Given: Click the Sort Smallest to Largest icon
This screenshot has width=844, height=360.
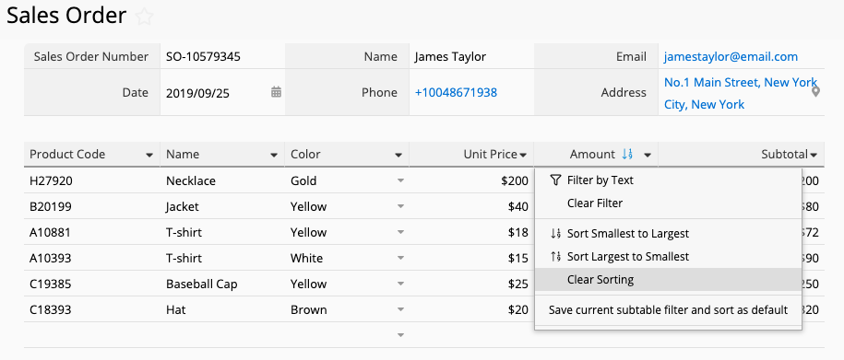Looking at the screenshot, I should pos(555,234).
